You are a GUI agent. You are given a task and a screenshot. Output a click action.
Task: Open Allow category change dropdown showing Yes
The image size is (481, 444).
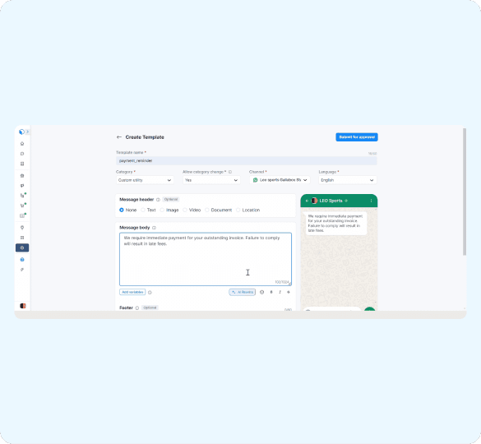coord(211,180)
